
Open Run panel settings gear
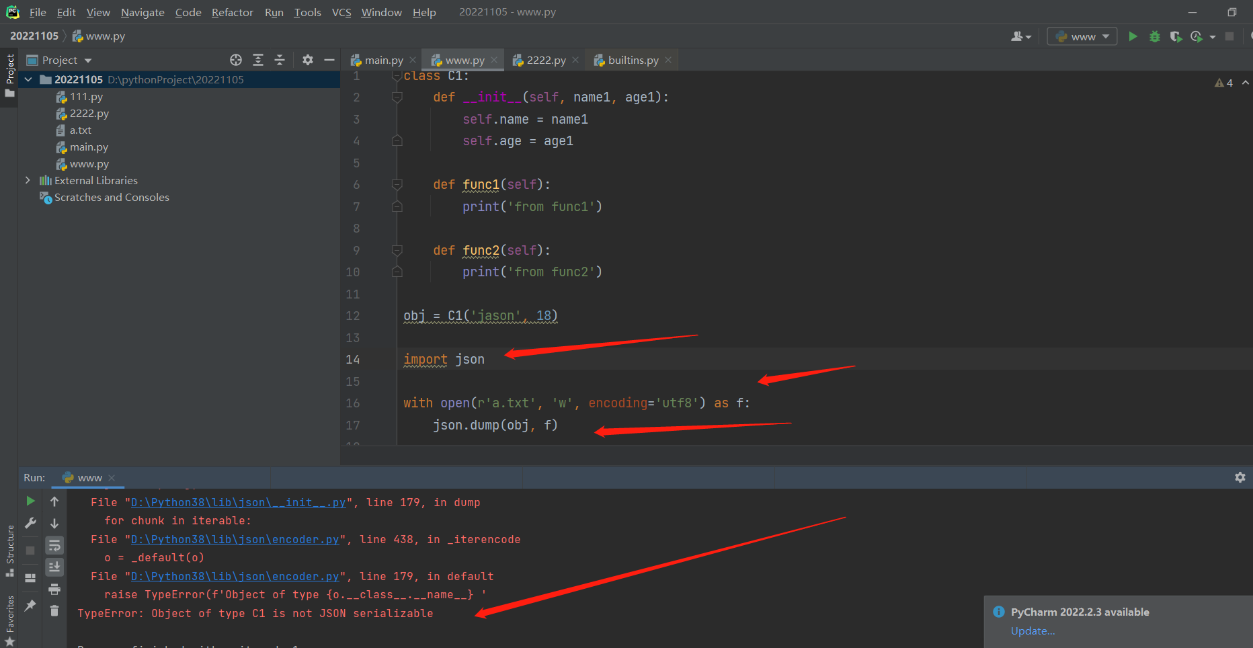1240,477
